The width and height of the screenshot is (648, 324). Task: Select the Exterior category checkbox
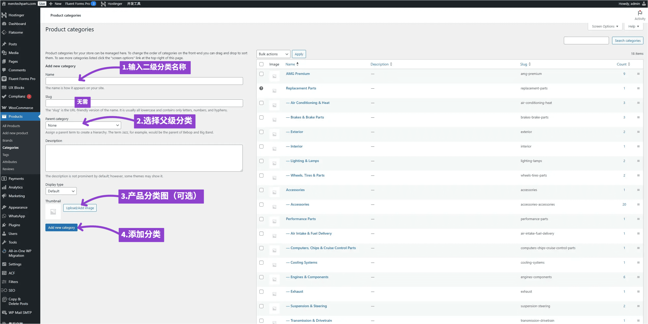261,132
